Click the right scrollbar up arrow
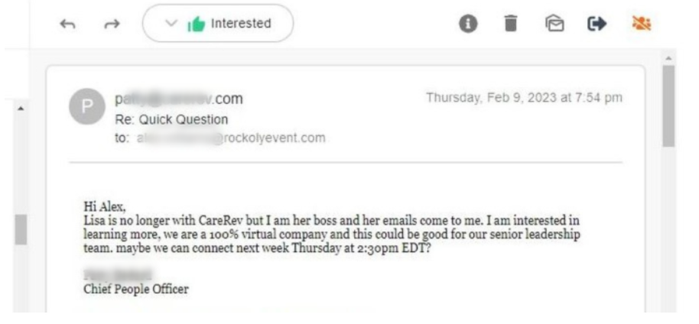The height and width of the screenshot is (324, 699). tap(668, 58)
